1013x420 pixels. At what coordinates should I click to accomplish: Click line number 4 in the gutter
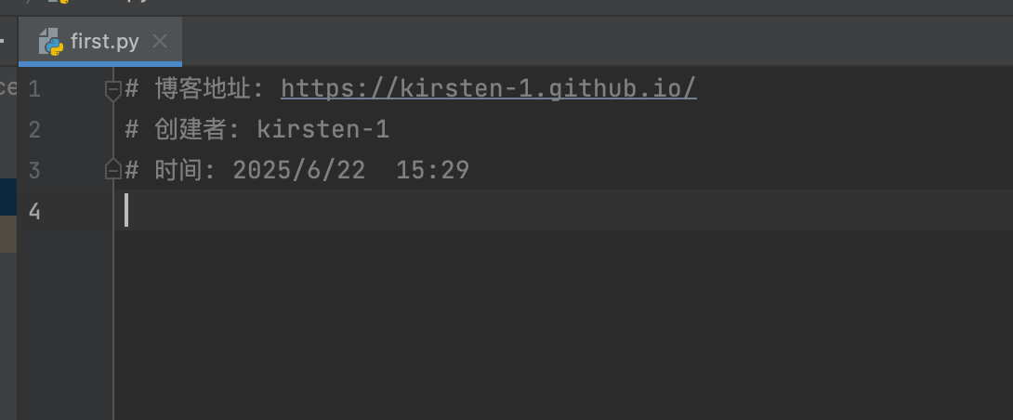click(x=34, y=211)
